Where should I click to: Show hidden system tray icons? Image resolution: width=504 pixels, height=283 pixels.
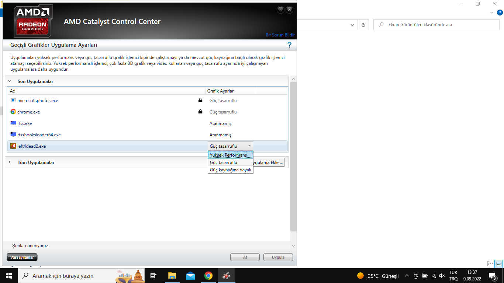tap(407, 276)
